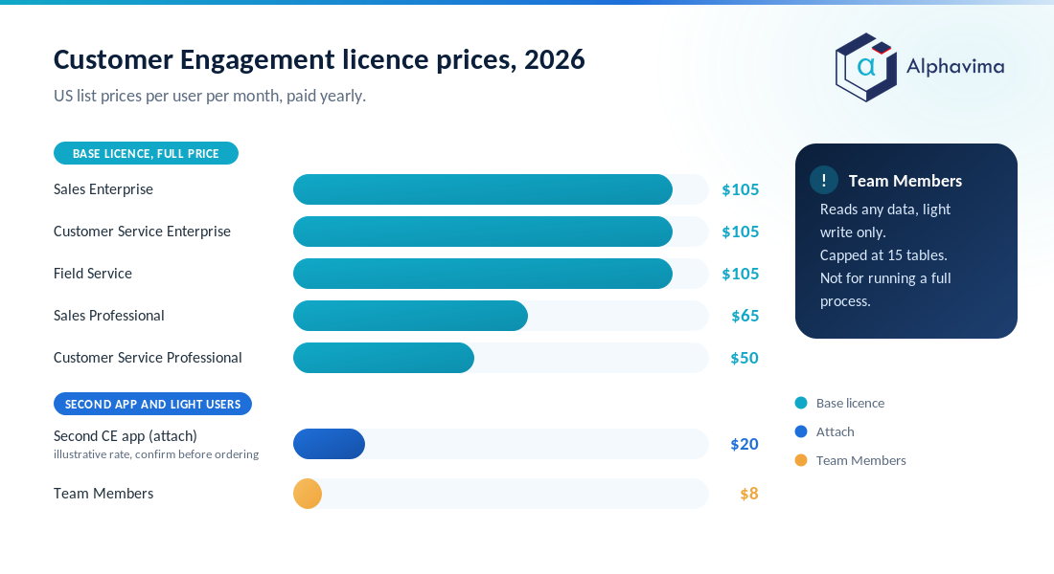This screenshot has width=1054, height=574.
Task: Select the slide title 'Customer Engagement licence prices, 2026'
Action: 319,59
